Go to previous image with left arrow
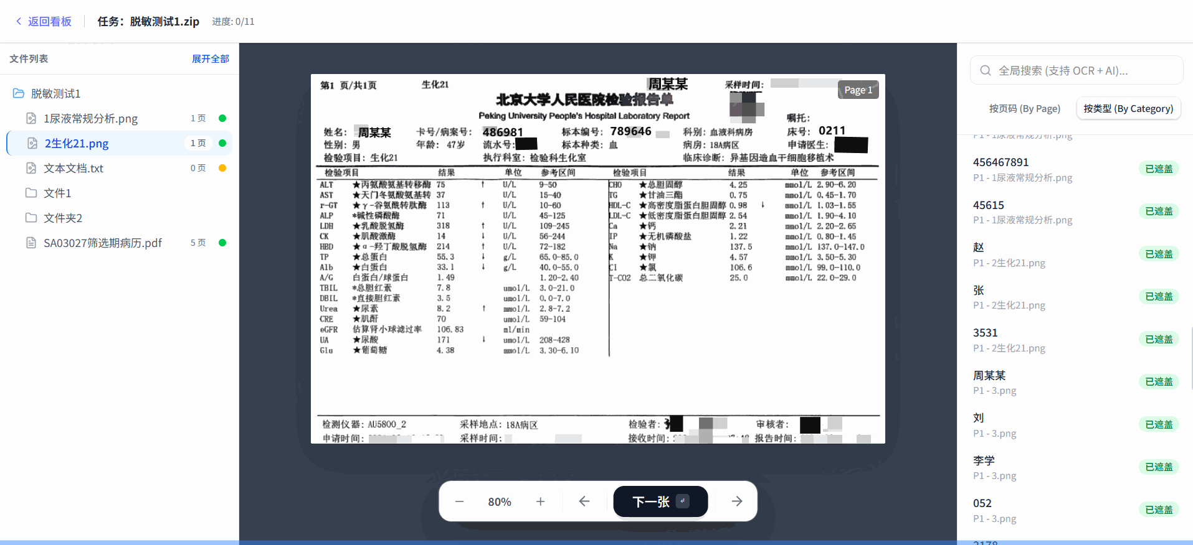 point(584,501)
